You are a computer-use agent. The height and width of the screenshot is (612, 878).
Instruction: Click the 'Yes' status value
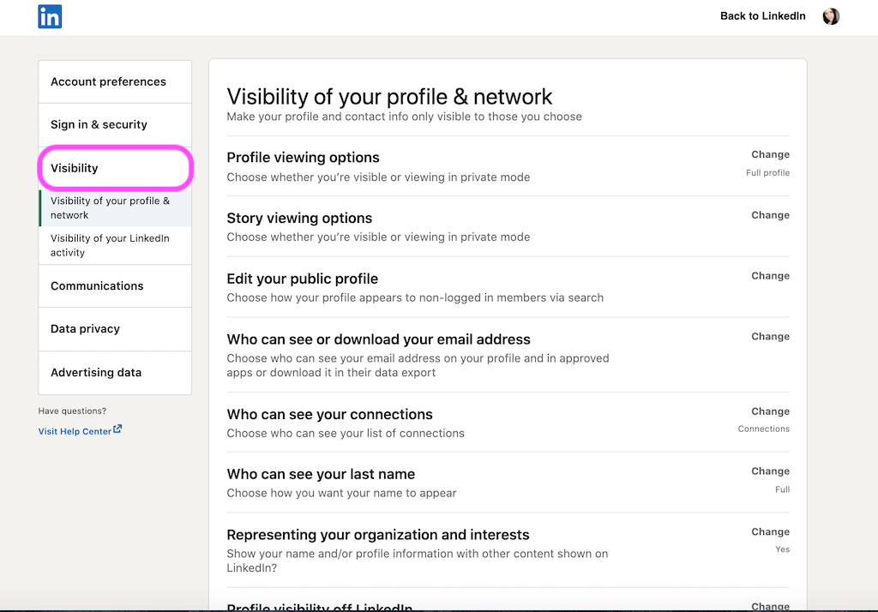782,549
